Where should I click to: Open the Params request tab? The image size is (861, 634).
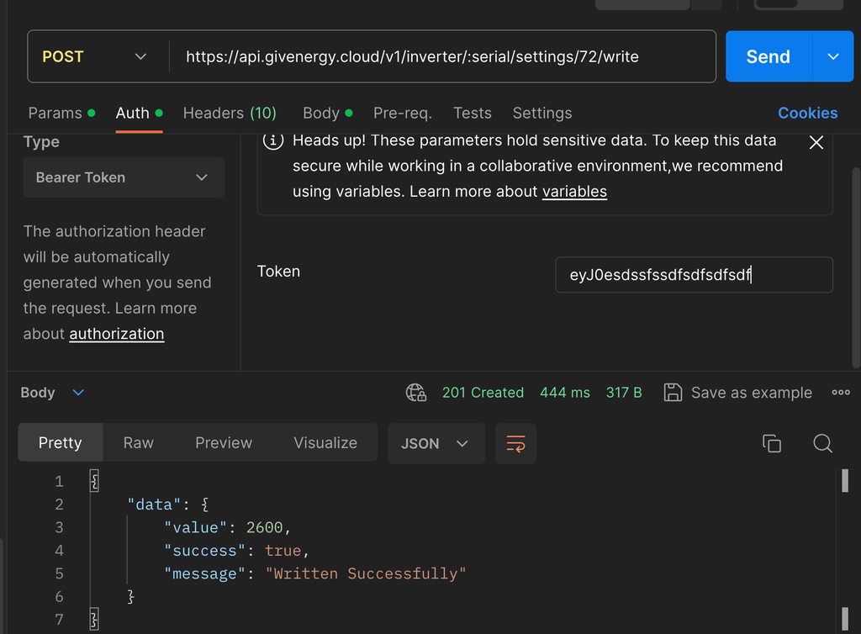(x=55, y=113)
